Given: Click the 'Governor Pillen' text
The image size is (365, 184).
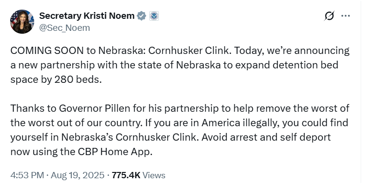Looking at the screenshot, I should point(94,108).
